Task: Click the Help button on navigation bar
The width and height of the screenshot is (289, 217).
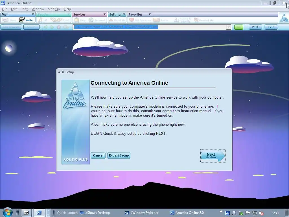Action: [271, 27]
